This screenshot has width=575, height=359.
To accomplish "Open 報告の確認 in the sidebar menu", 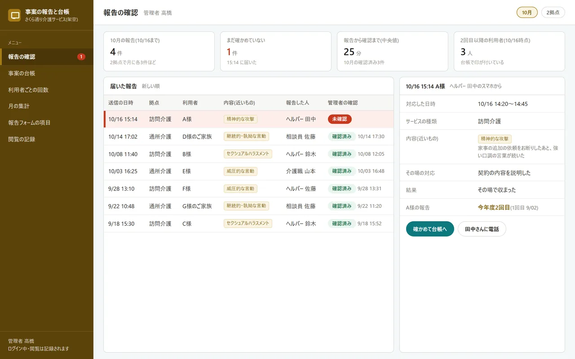I will tap(47, 57).
